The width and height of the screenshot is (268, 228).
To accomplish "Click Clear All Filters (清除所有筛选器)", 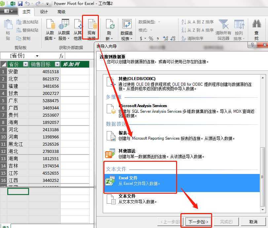I will [223, 30].
